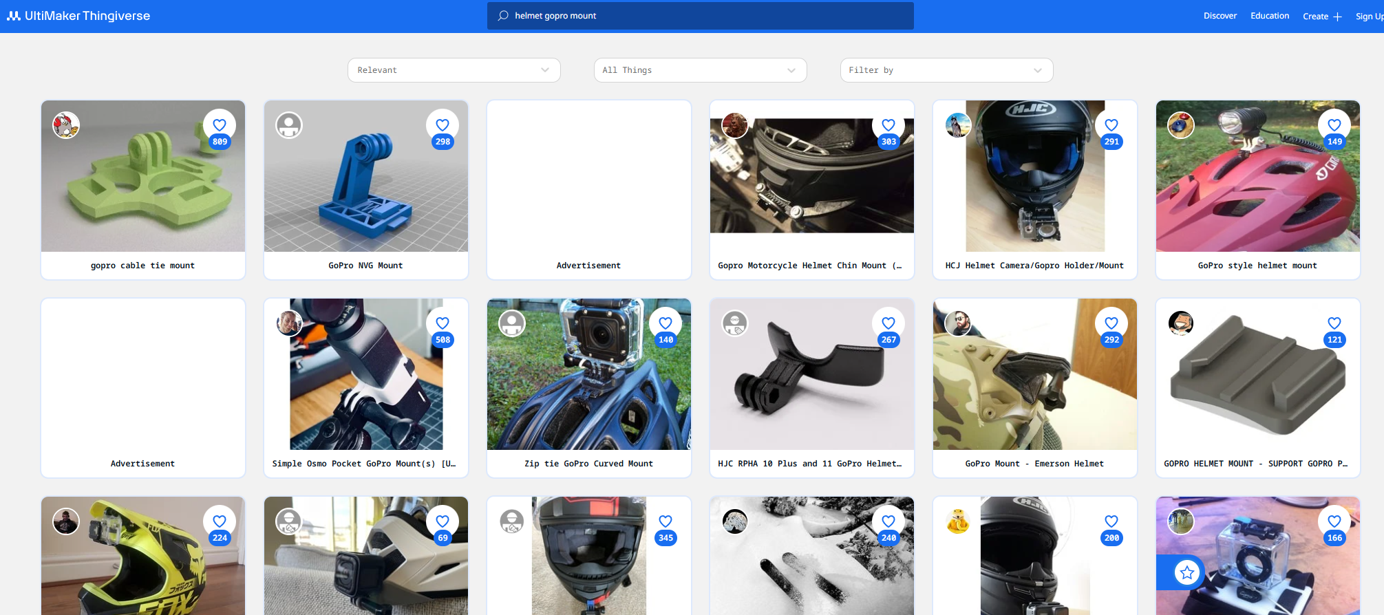Screen dimensions: 1384x615
Task: Like the thing with 345 likes
Action: (x=666, y=521)
